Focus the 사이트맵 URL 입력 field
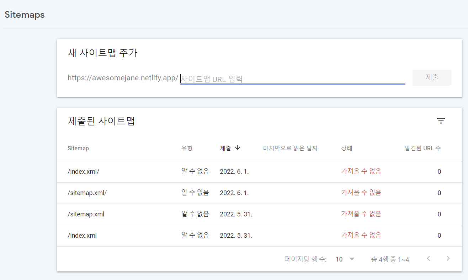Viewport: 468px width, 280px height. click(x=293, y=79)
